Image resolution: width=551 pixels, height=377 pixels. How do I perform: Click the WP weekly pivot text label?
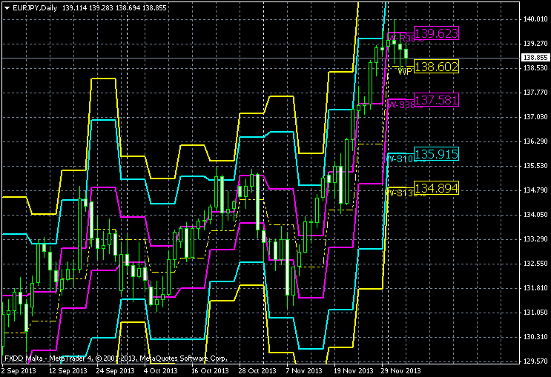[x=404, y=72]
